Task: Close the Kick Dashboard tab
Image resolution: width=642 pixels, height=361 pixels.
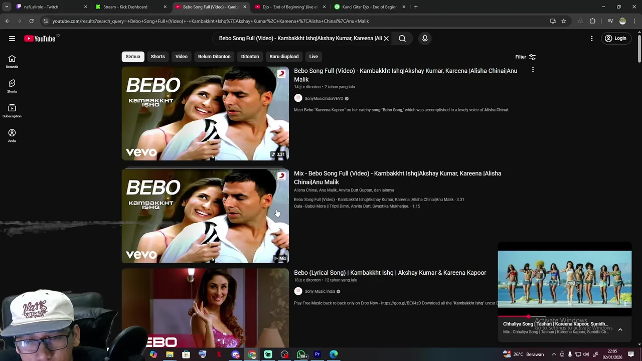Action: pyautogui.click(x=165, y=7)
